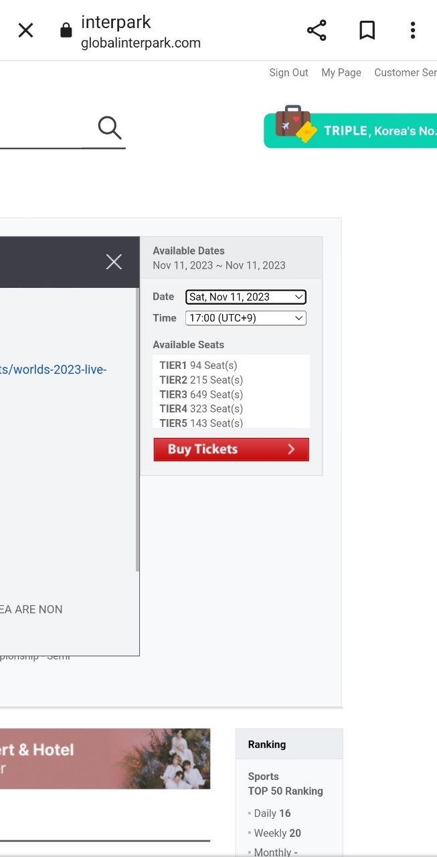Viewport: 437px width, 857px height.
Task: Click the Sign Out link
Action: (288, 72)
